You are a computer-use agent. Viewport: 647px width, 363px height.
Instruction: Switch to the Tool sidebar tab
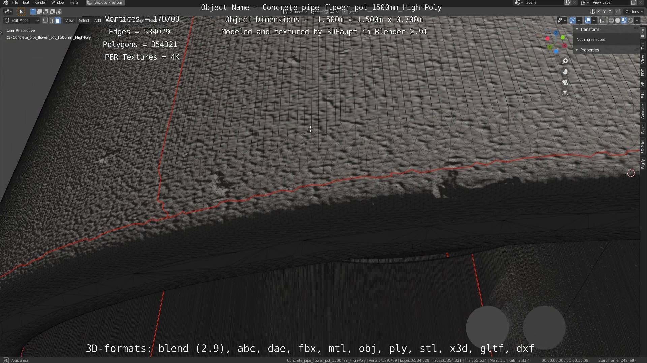pos(643,46)
